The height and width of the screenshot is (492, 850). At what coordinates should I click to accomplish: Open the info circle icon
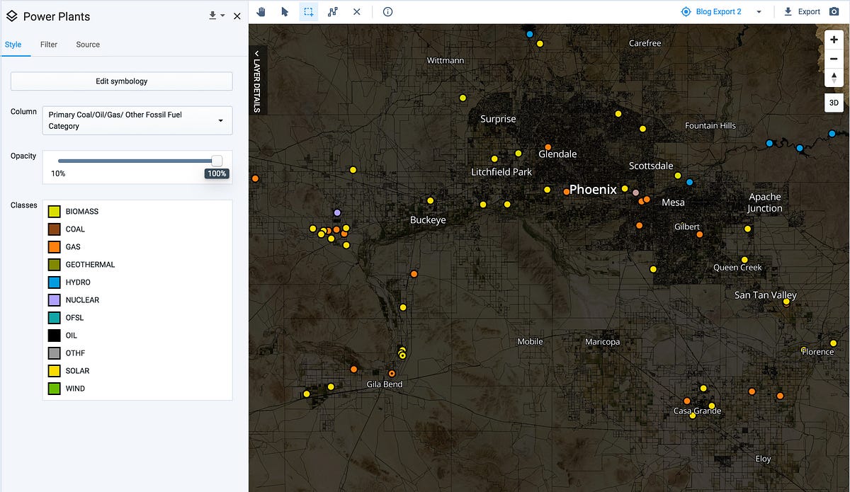click(x=387, y=11)
